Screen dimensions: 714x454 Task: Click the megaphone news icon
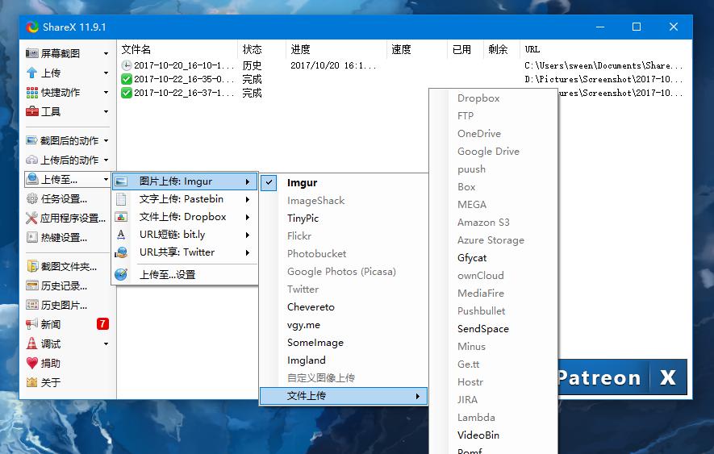(x=32, y=324)
